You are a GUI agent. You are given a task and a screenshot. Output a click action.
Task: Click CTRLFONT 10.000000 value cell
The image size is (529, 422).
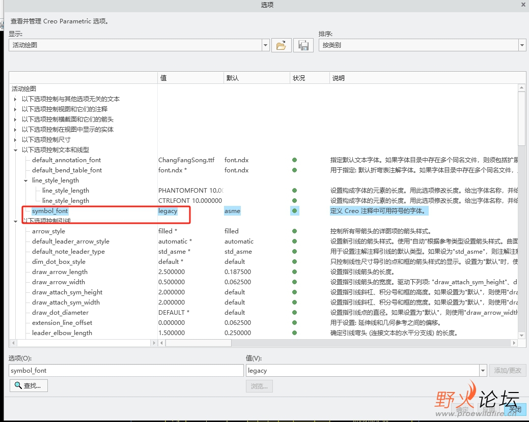190,200
